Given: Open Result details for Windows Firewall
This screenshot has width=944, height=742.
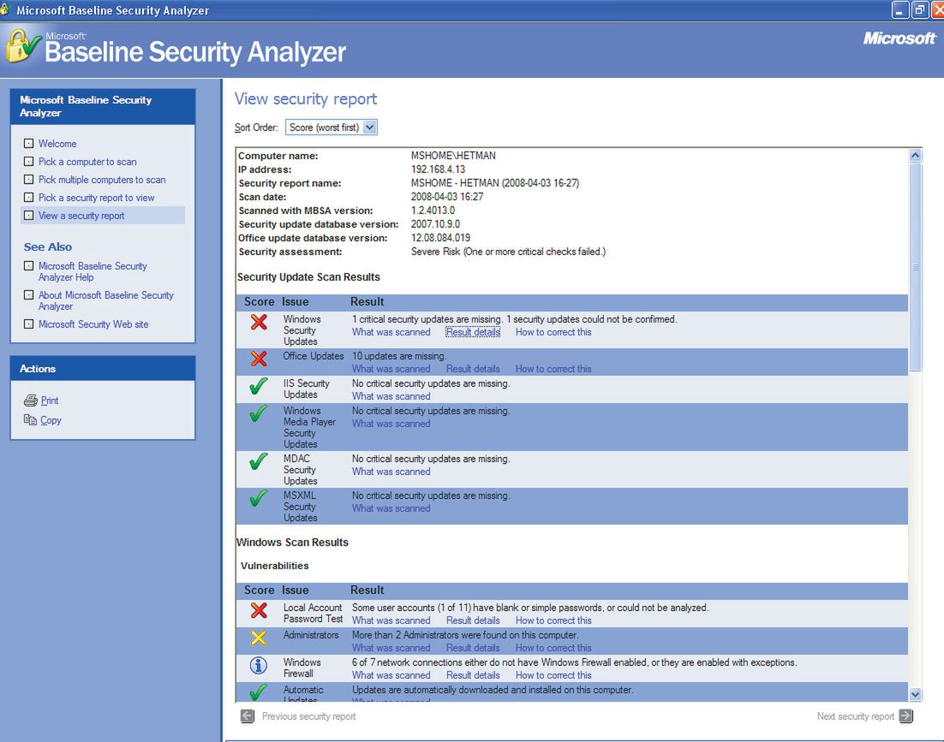Looking at the screenshot, I should [x=473, y=675].
